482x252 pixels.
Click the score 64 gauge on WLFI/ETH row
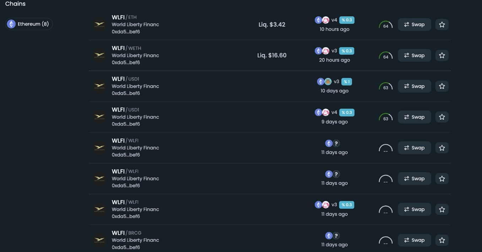(386, 25)
